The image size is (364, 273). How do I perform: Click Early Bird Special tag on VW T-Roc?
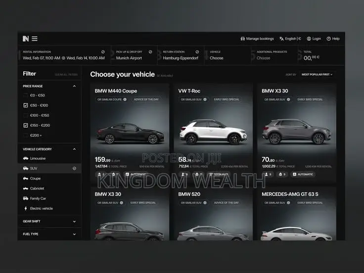pos(227,99)
